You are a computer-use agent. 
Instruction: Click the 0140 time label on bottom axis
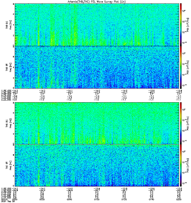[x=152, y=199]
